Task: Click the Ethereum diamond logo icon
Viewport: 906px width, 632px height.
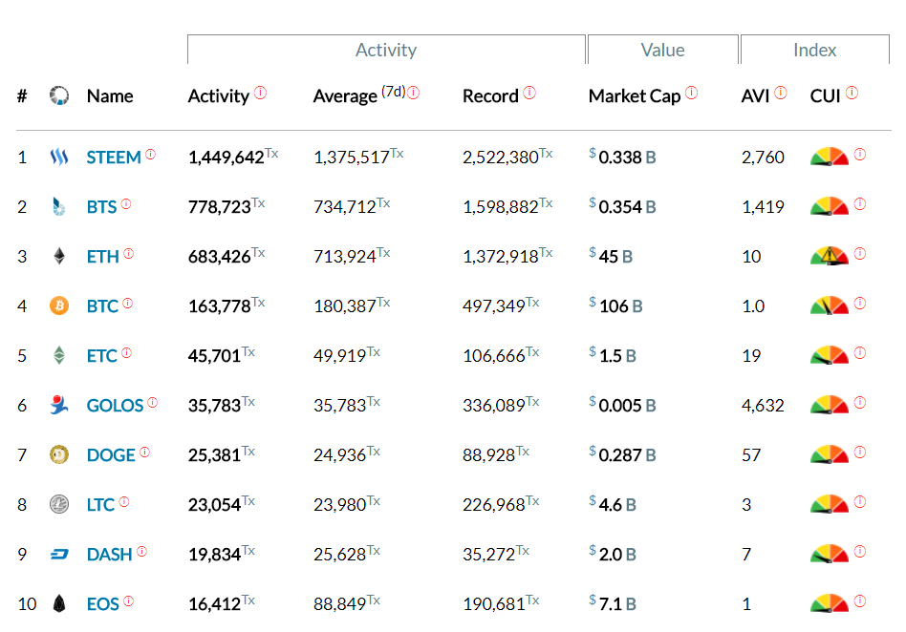Action: 59,256
